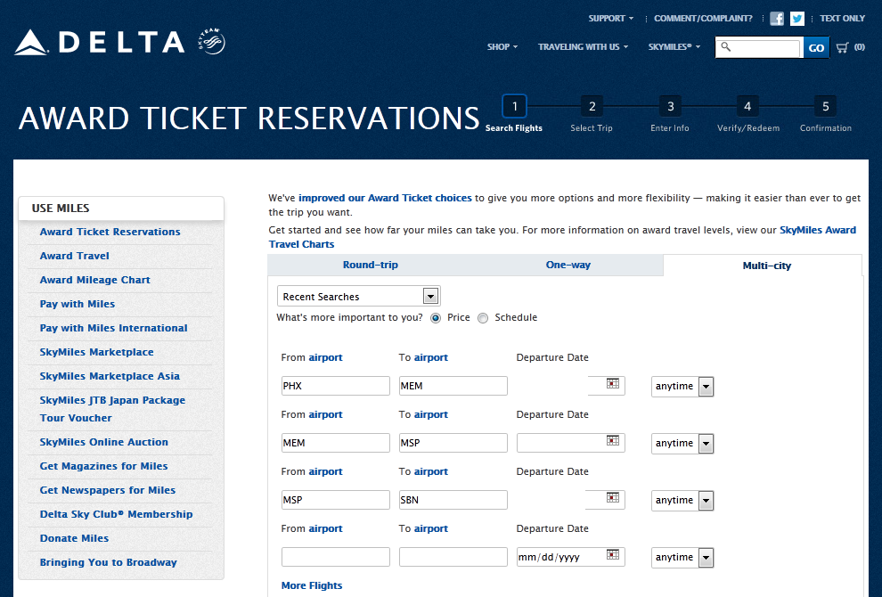Open calendar icon for the empty fourth flight
The height and width of the screenshot is (597, 882).
613,554
